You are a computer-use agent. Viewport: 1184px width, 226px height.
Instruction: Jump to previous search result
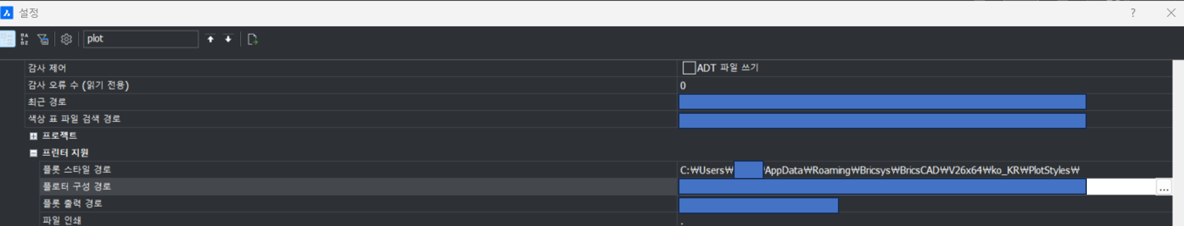[x=210, y=39]
